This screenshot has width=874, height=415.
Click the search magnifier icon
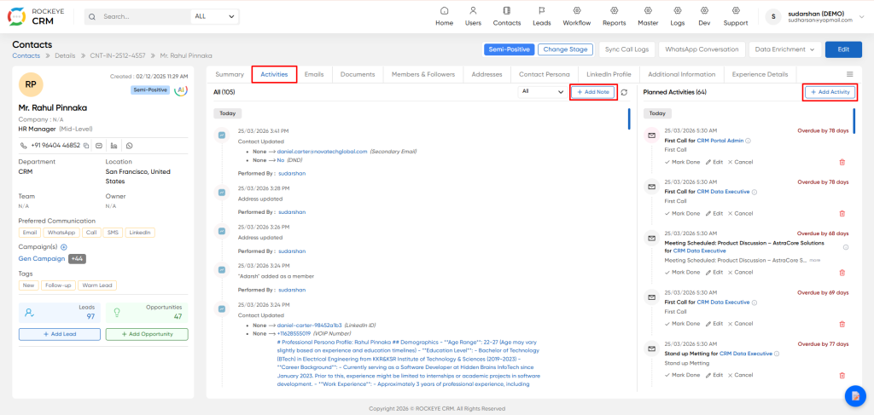pos(92,17)
